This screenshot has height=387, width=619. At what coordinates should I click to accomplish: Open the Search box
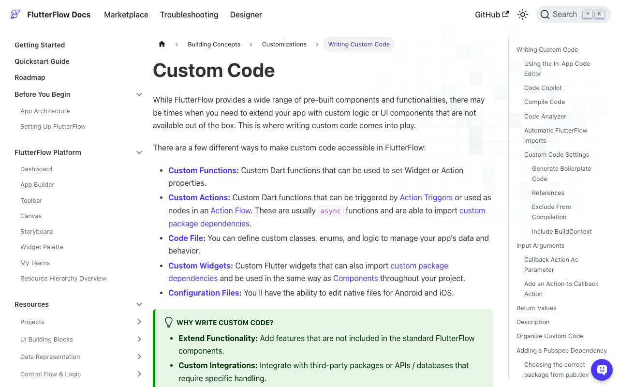pos(574,15)
